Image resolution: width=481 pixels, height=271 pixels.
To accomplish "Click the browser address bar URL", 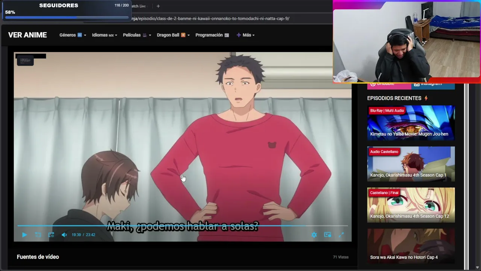I will pos(210,18).
